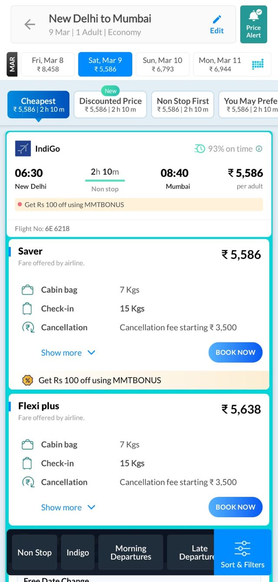Tap the back arrow icon
Viewport: 278px width, 582px height.
tap(30, 24)
